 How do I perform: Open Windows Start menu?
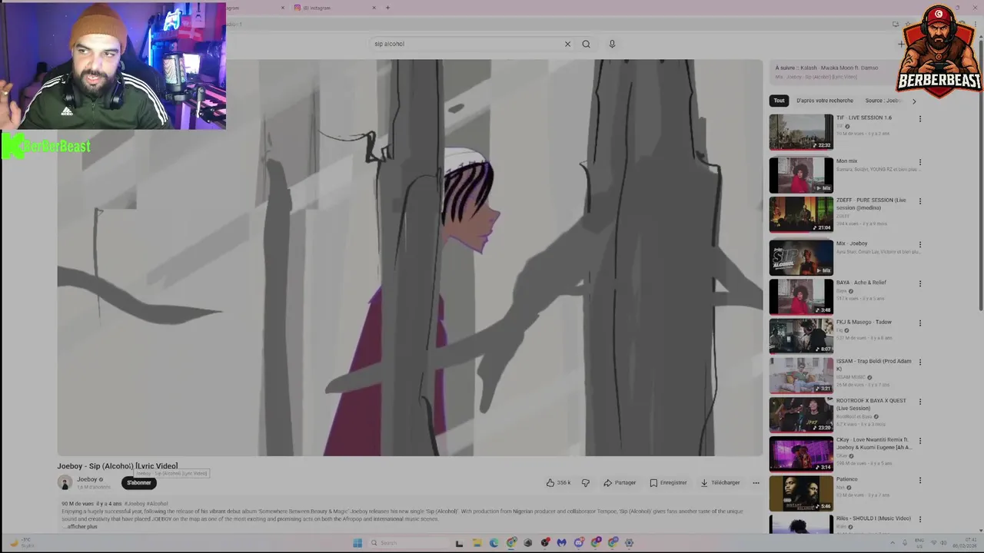coord(357,543)
